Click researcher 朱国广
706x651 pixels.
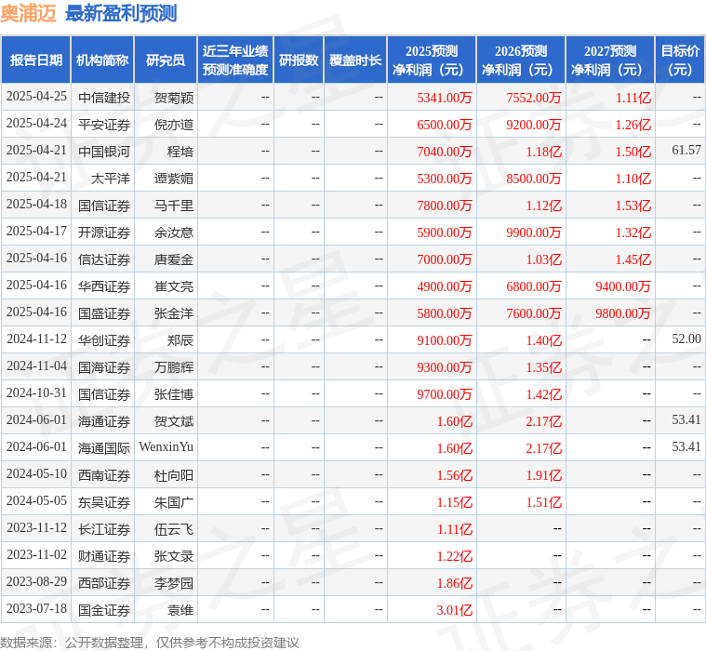(x=174, y=503)
